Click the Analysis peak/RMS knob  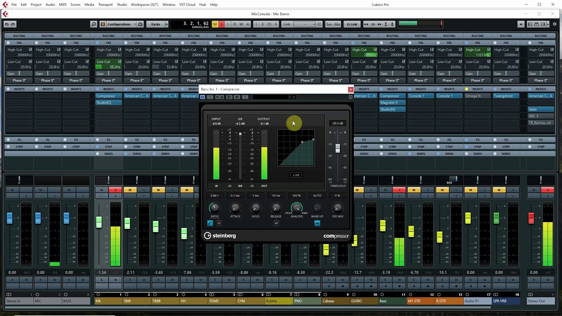point(296,208)
